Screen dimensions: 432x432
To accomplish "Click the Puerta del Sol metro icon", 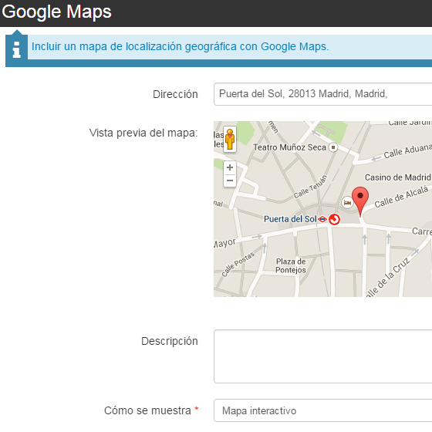I will [322, 219].
